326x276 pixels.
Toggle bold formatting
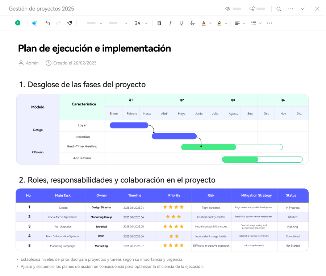[x=159, y=23]
